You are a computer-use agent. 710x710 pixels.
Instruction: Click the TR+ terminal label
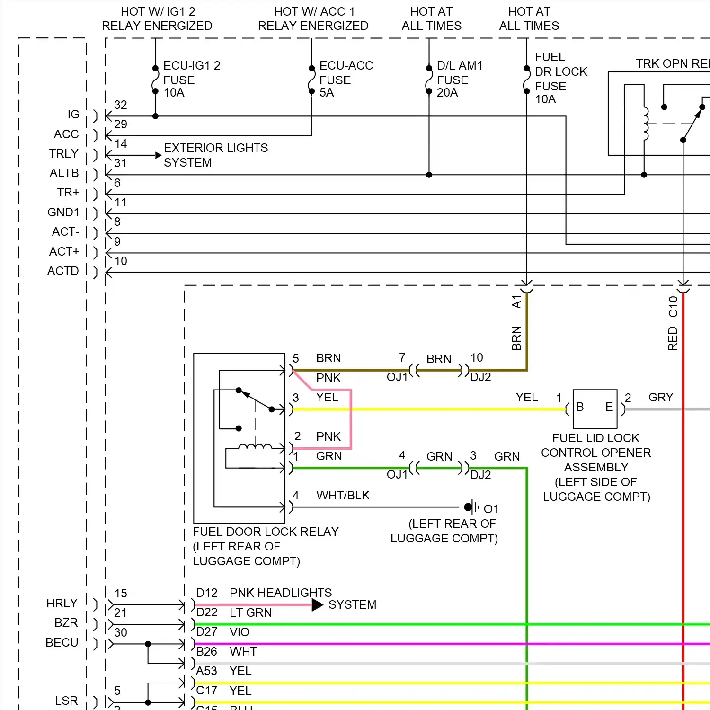coord(68,193)
